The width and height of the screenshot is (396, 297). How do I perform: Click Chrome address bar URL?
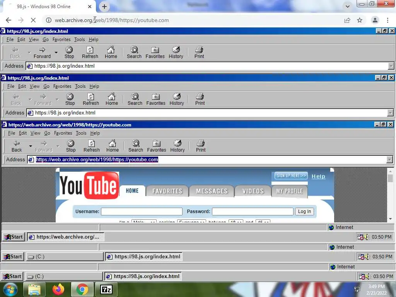(x=112, y=20)
